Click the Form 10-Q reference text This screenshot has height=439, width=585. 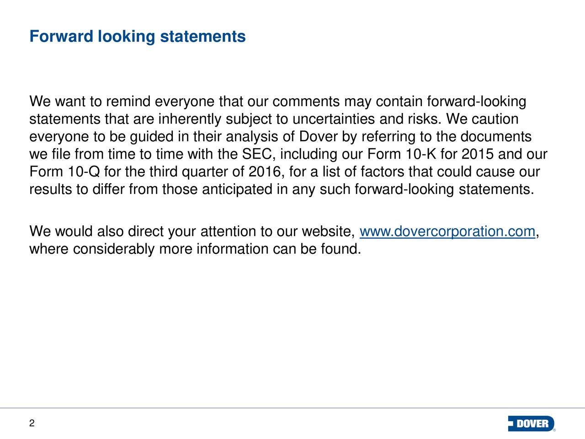65,173
